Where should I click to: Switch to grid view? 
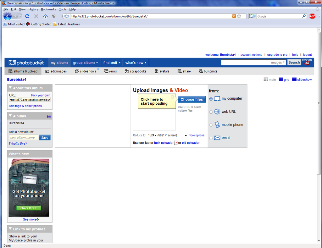(x=284, y=80)
